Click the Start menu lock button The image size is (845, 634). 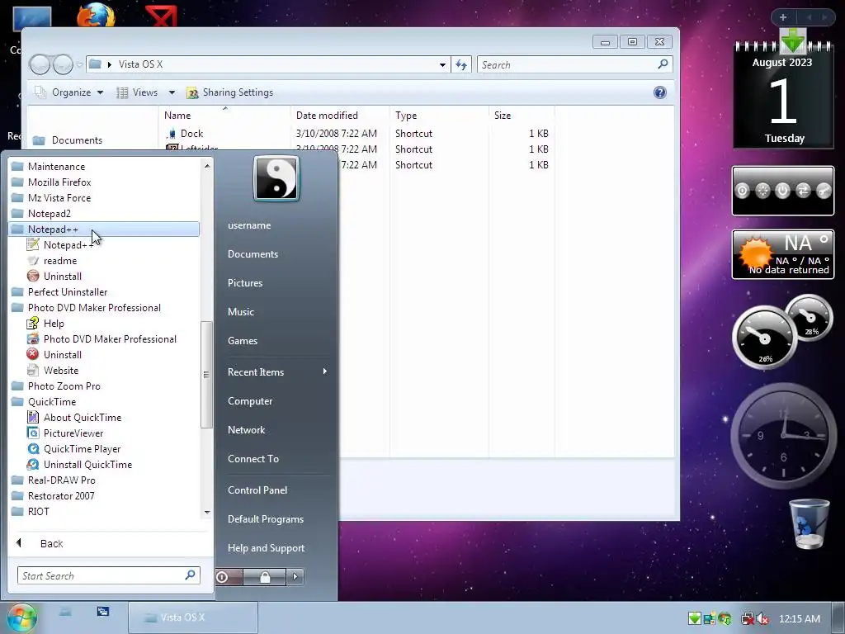[x=265, y=577]
